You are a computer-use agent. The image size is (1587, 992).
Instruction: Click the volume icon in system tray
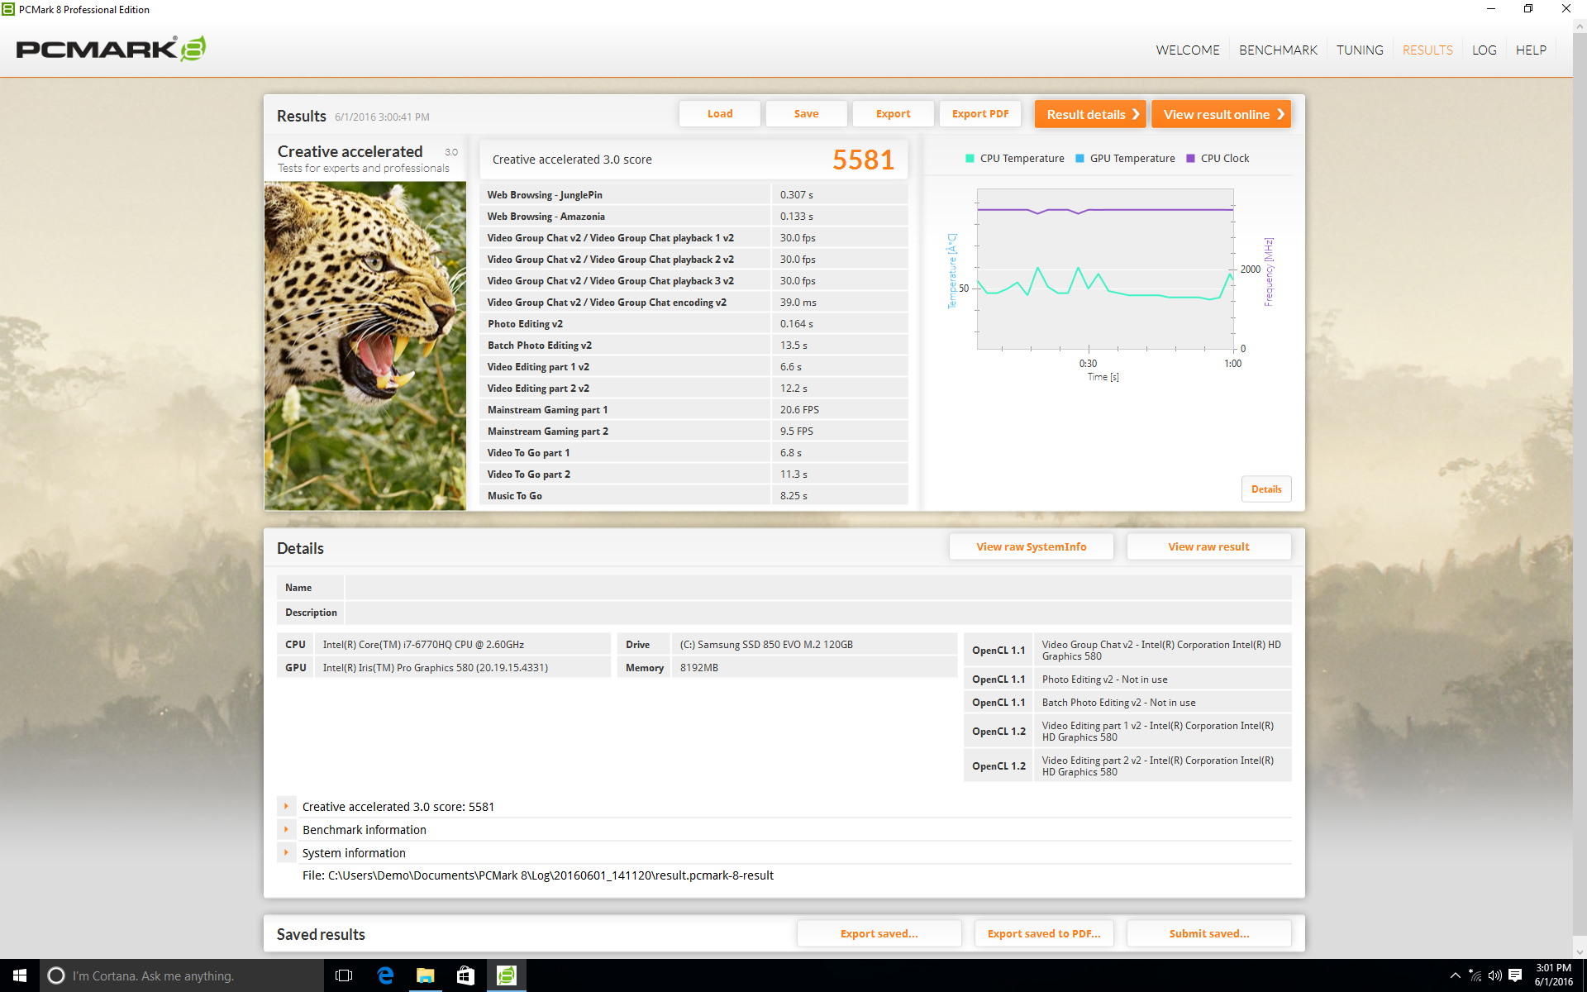point(1494,975)
